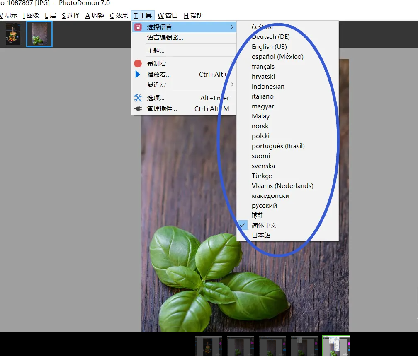Click the wrench tools icon beside 选项
This screenshot has height=356, width=418.
coord(138,98)
